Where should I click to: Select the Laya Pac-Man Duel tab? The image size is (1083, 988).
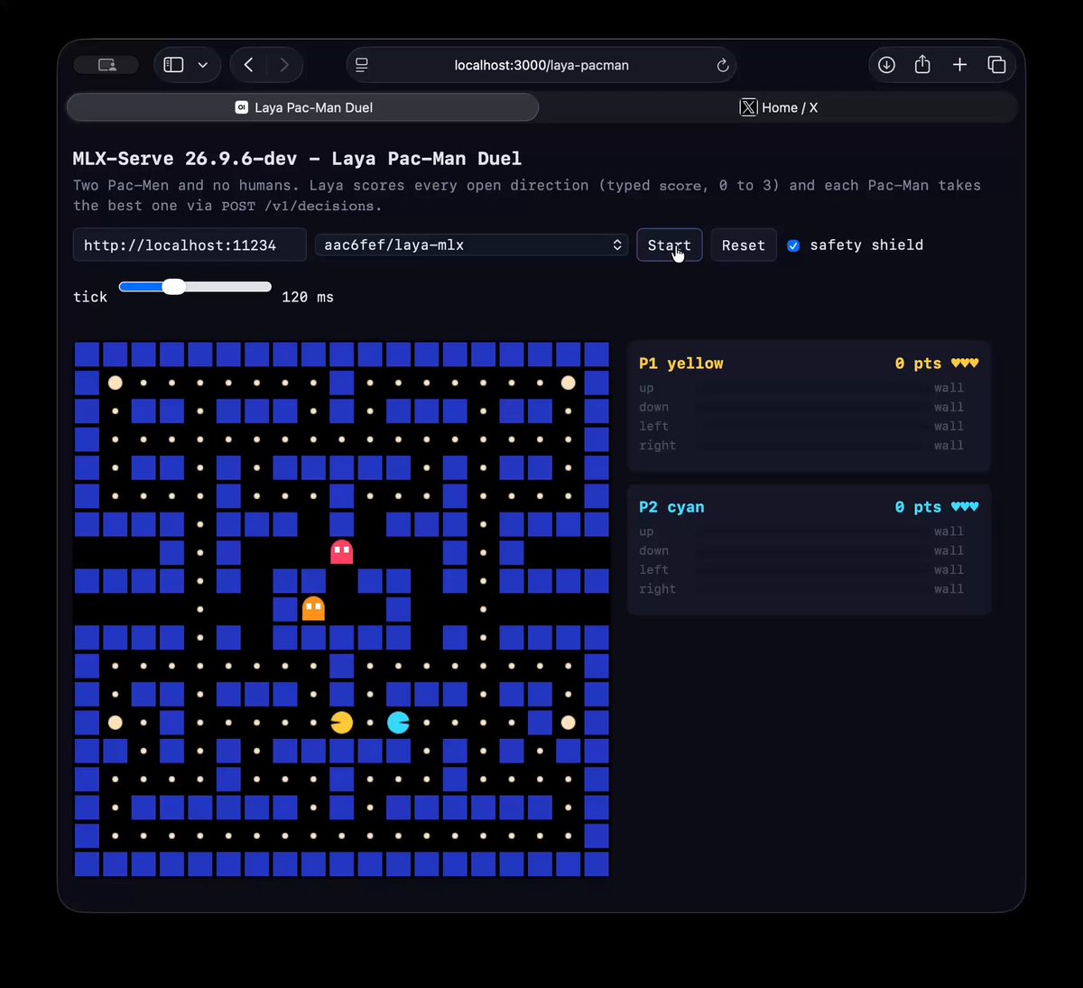tap(303, 107)
